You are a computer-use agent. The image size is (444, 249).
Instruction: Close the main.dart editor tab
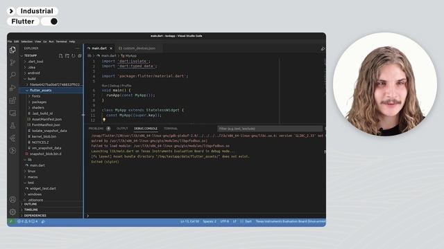coord(111,48)
